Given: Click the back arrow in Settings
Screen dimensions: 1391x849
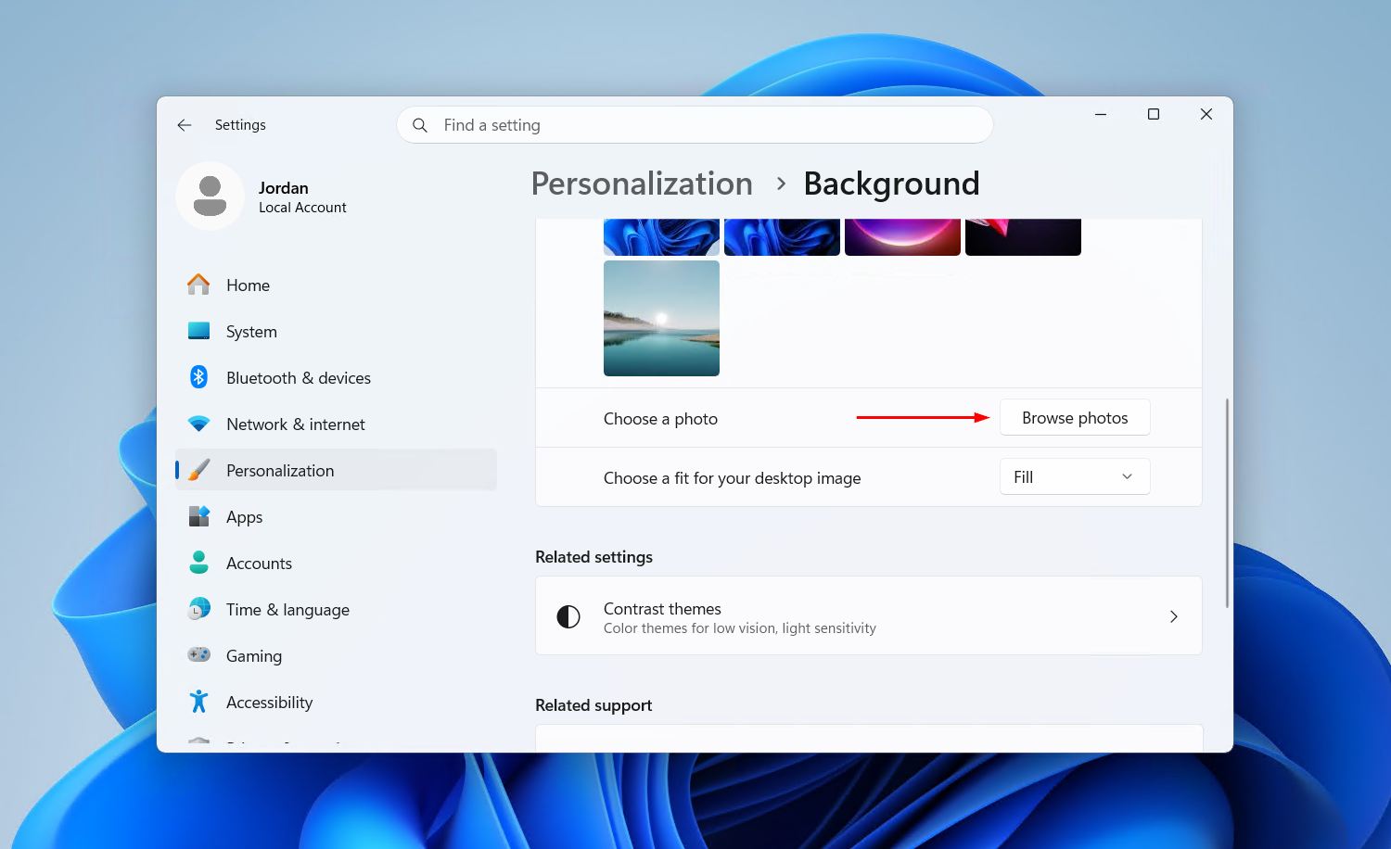Looking at the screenshot, I should (185, 125).
